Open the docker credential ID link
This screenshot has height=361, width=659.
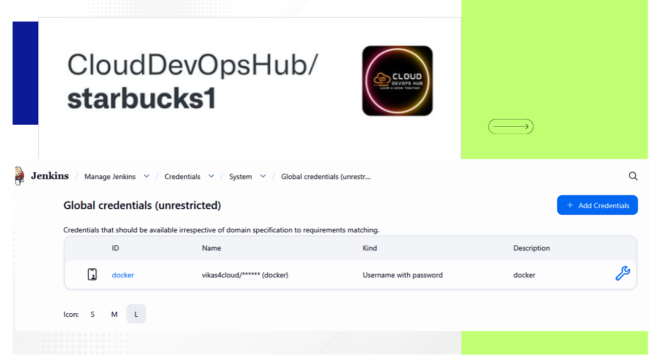123,275
